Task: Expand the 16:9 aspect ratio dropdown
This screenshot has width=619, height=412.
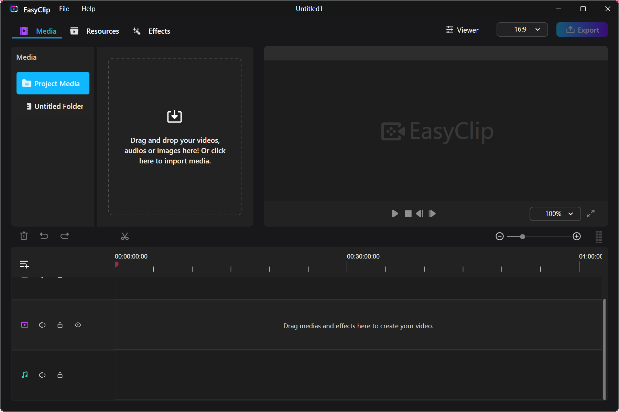Action: [522, 30]
